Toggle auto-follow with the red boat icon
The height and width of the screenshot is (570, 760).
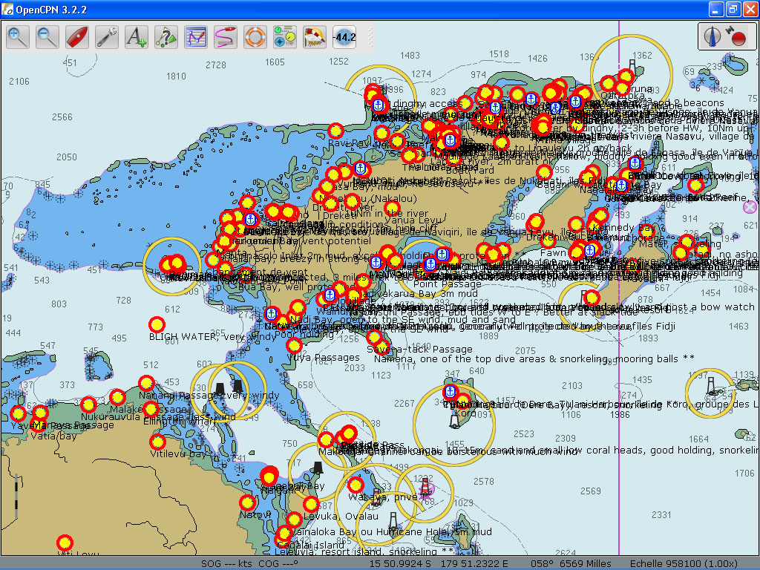(x=77, y=37)
